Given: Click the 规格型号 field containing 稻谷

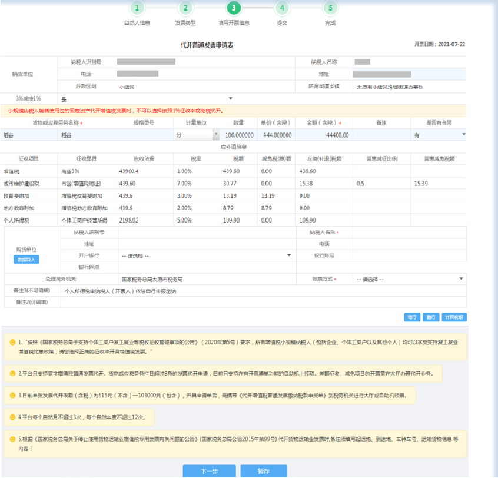Looking at the screenshot, I should point(115,135).
